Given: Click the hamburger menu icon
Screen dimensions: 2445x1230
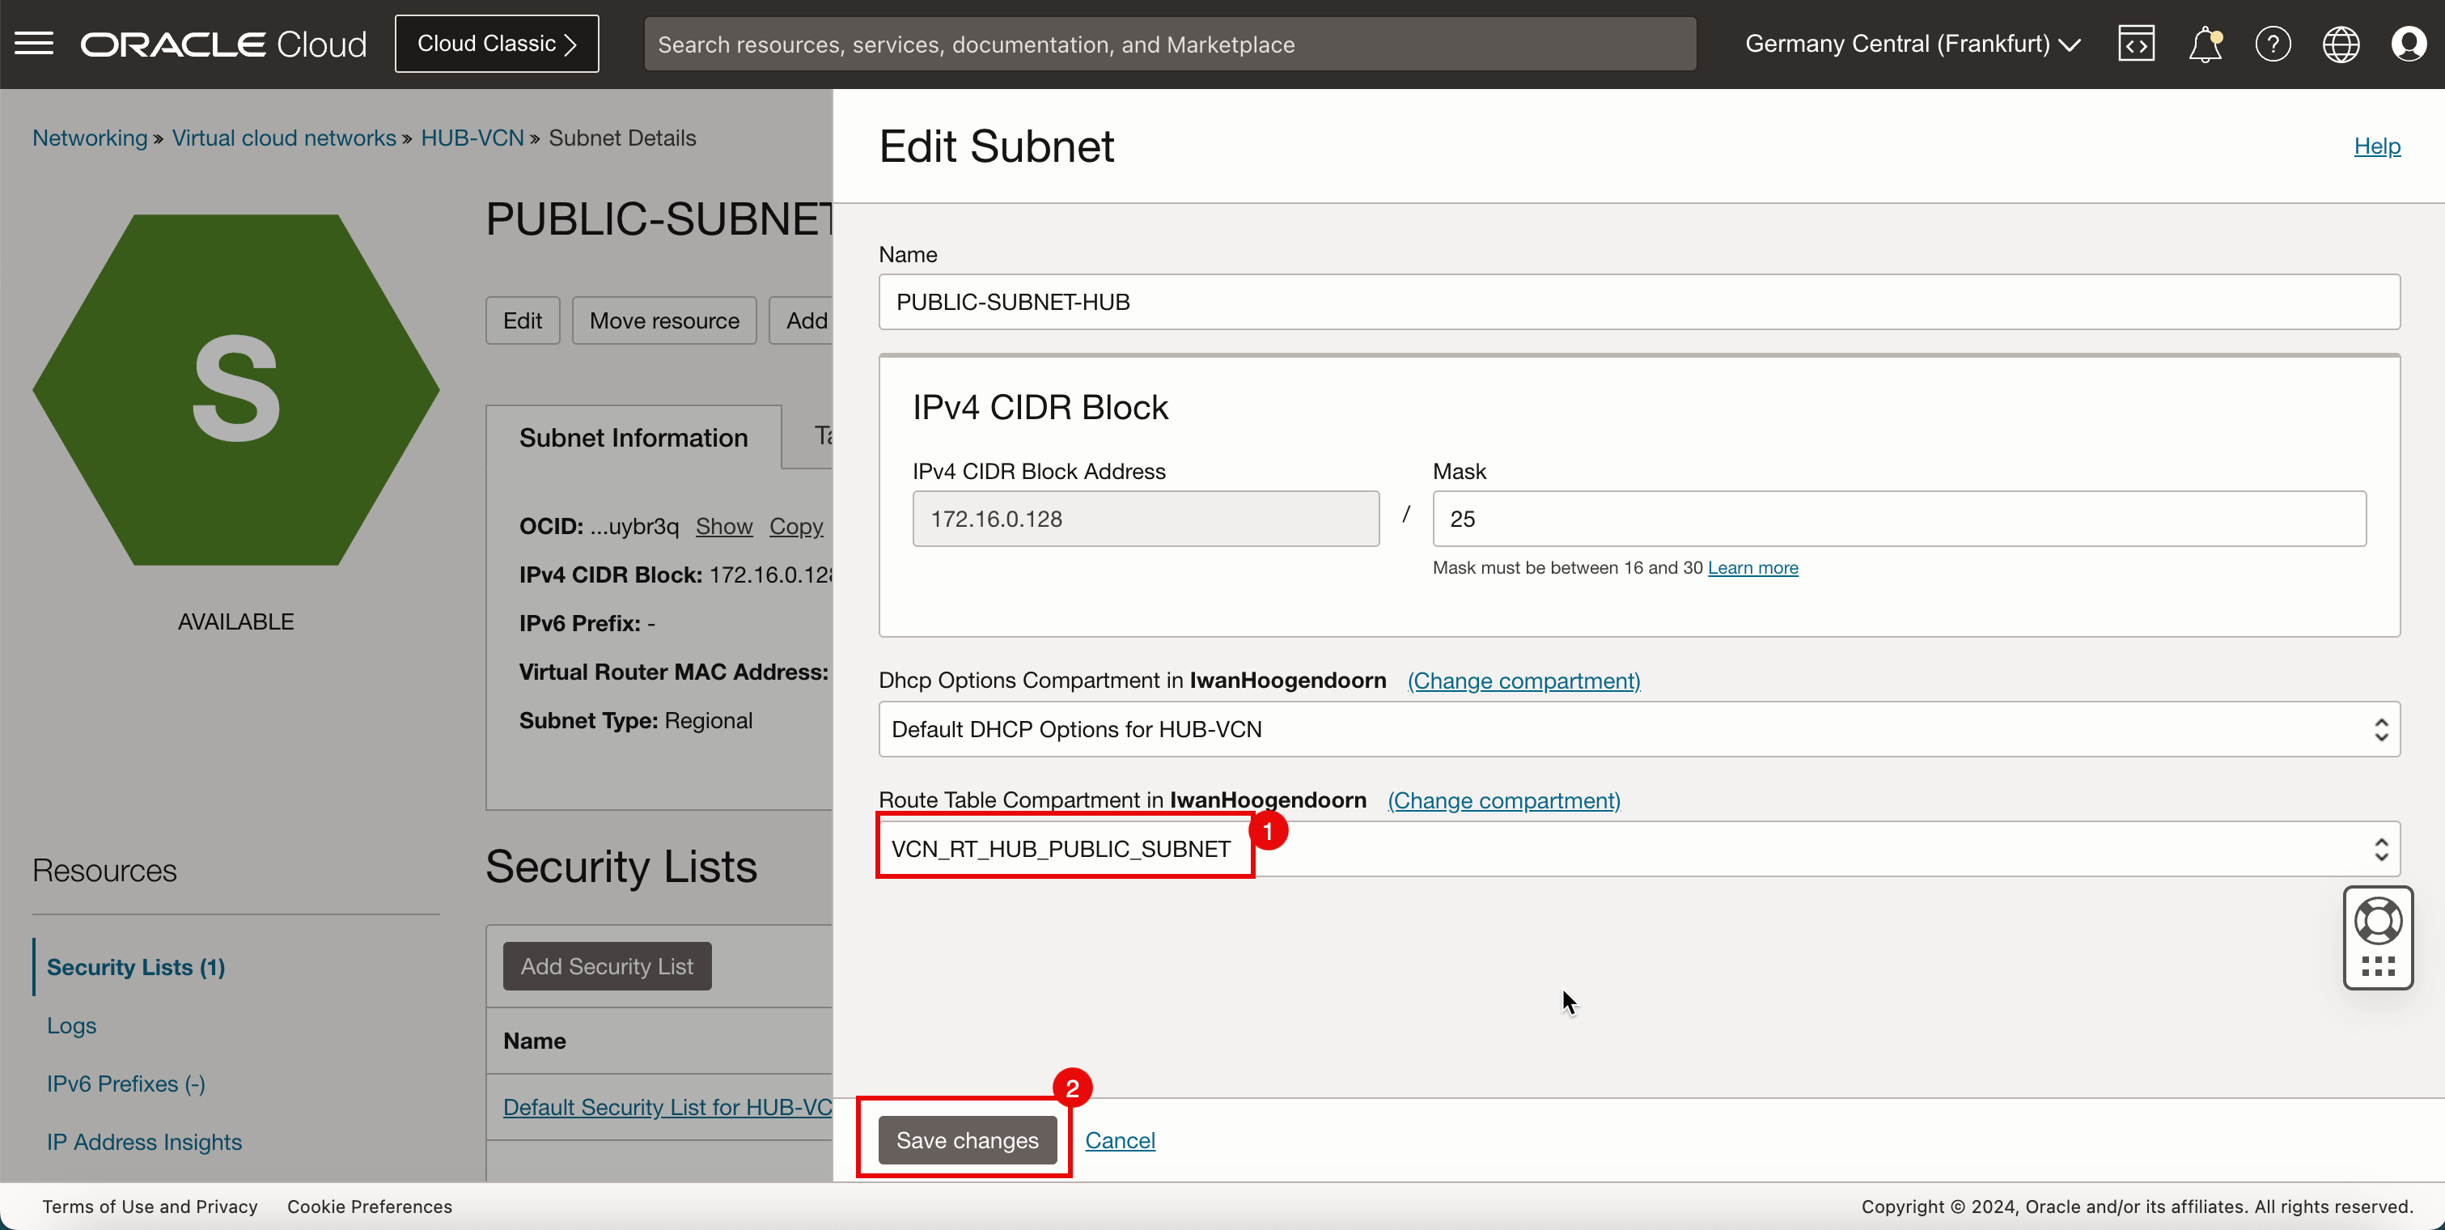Looking at the screenshot, I should [35, 42].
